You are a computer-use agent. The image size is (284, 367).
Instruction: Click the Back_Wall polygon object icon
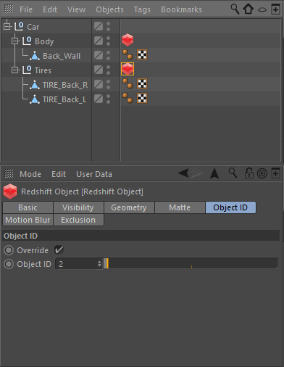coord(35,56)
